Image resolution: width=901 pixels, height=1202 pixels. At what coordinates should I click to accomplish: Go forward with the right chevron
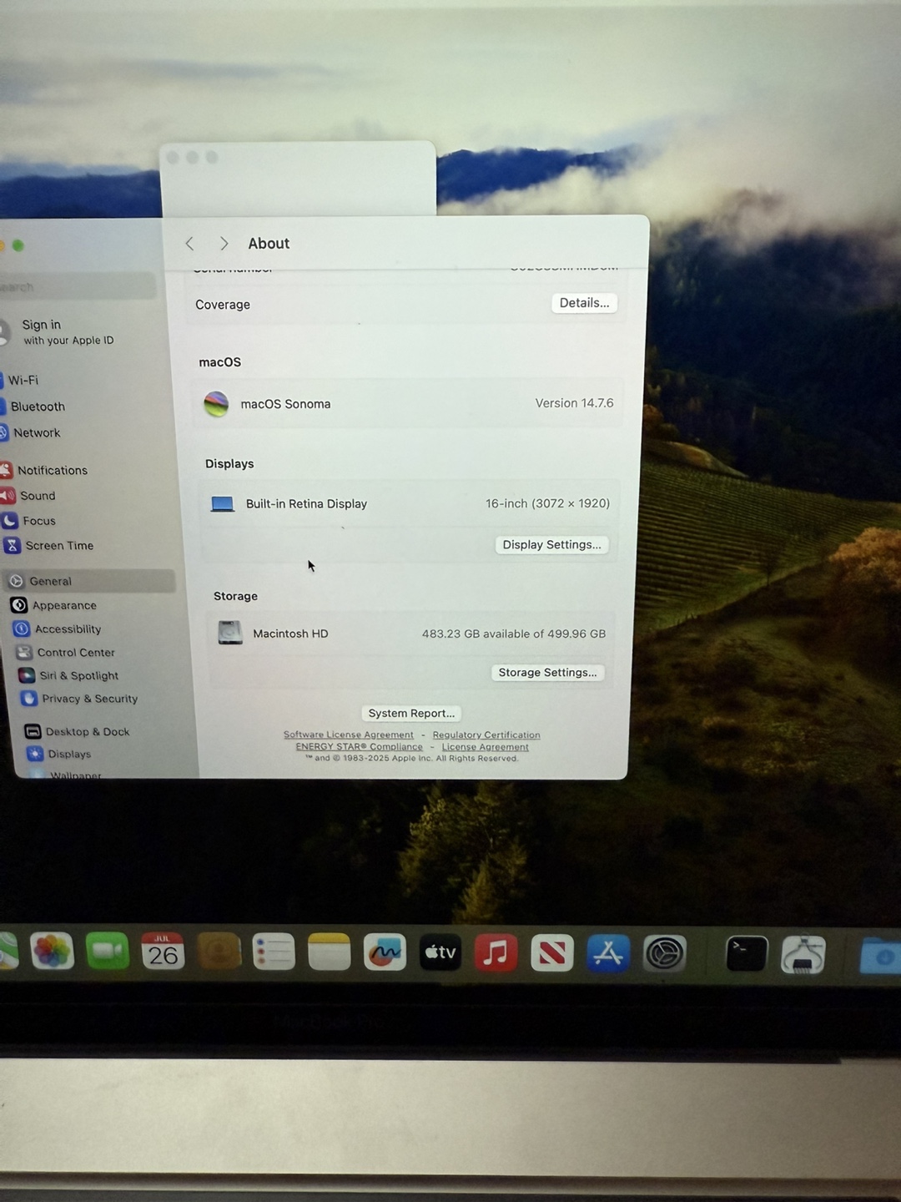pos(224,243)
